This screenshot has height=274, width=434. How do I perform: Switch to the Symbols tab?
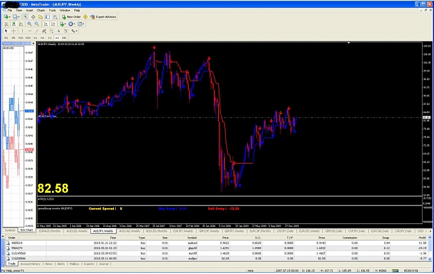tap(10, 230)
